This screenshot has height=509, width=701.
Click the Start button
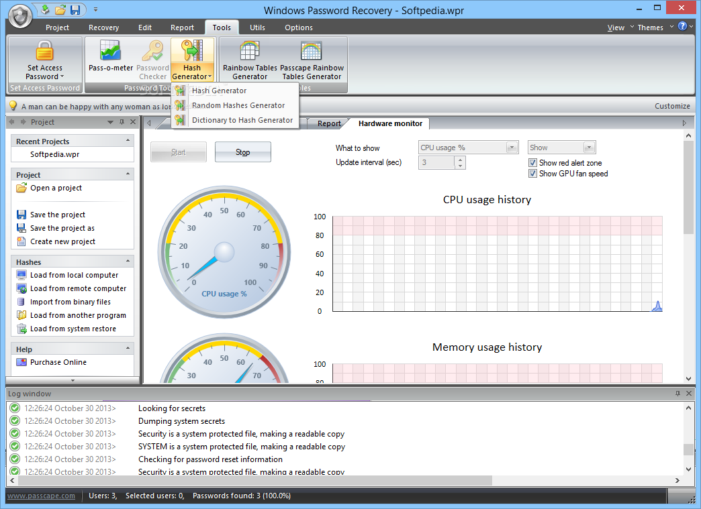[179, 152]
